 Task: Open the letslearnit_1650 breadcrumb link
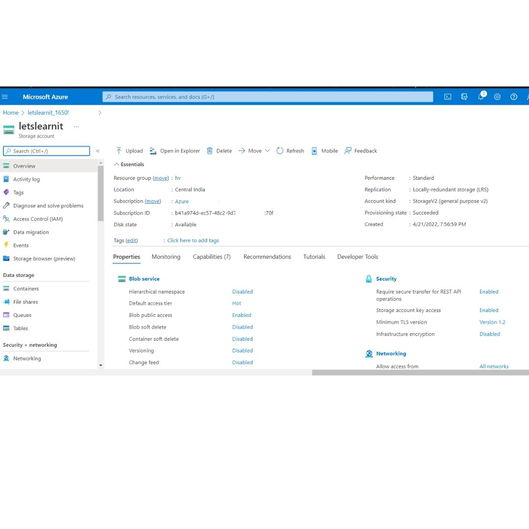coord(48,113)
